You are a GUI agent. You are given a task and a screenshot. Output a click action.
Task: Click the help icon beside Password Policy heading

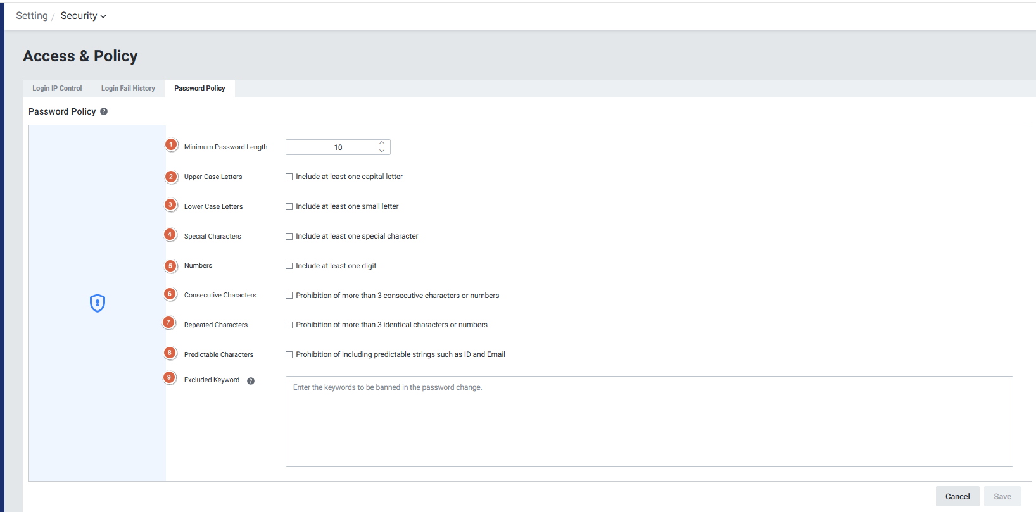104,111
